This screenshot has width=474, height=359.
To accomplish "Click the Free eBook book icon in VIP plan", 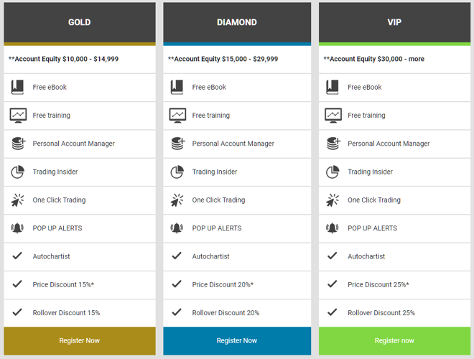I will (x=333, y=87).
